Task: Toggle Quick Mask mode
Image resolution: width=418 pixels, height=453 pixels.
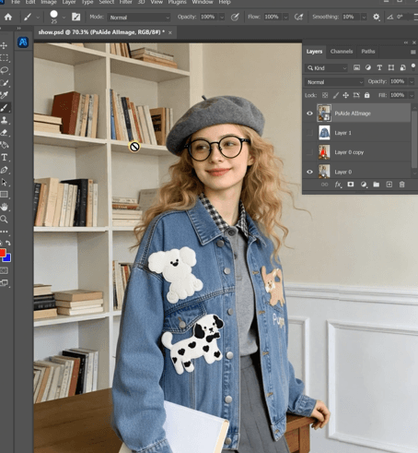Action: 5,270
